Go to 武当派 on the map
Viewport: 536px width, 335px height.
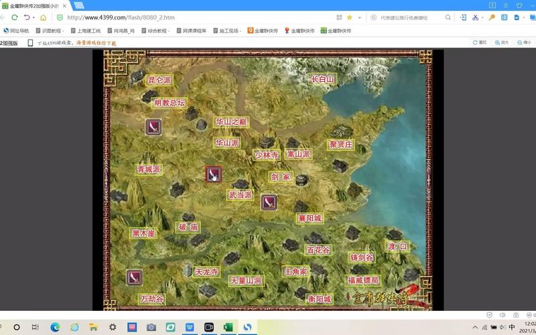click(240, 195)
